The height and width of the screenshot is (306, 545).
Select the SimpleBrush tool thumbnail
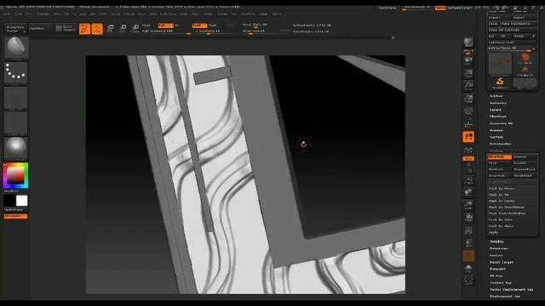coord(500,82)
